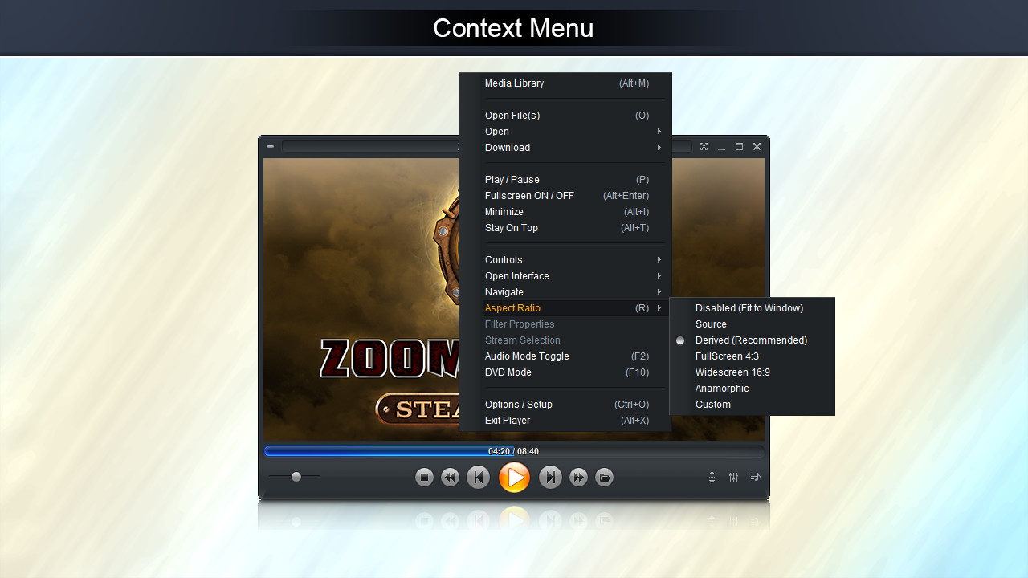1028x578 pixels.
Task: Choose Options / Setup from menu
Action: point(519,405)
